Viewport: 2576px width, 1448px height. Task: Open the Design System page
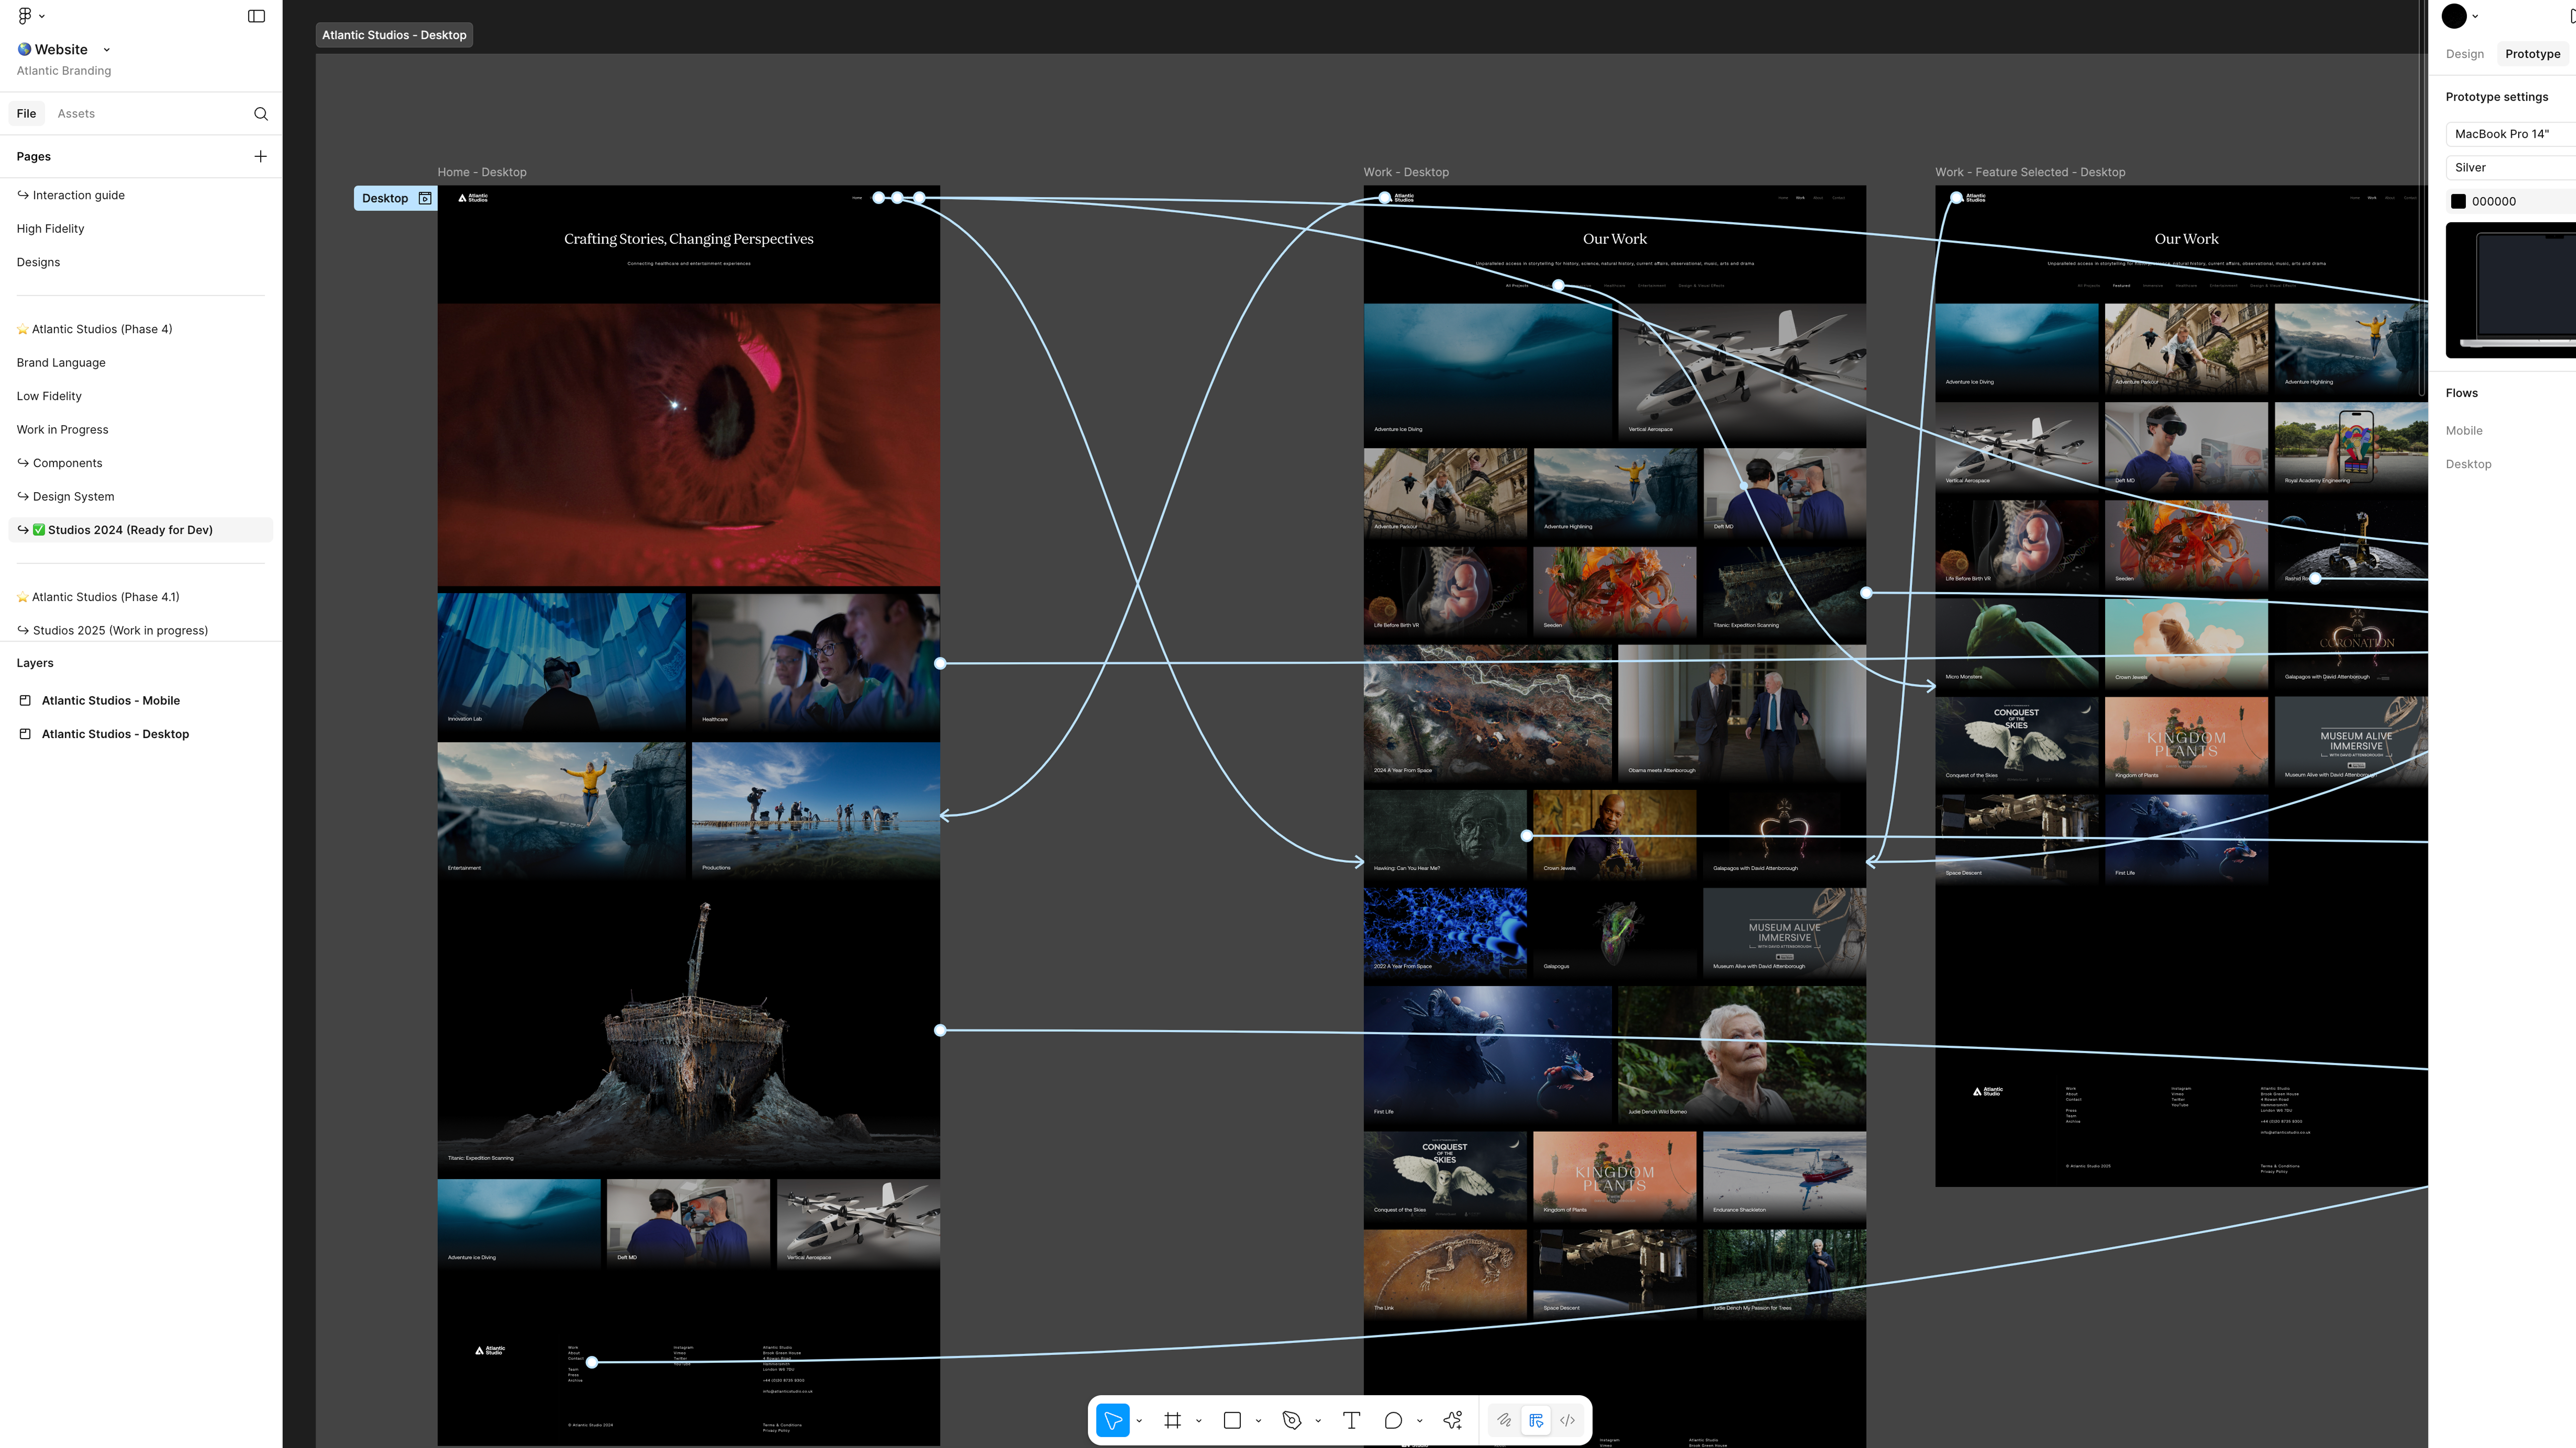pyautogui.click(x=73, y=497)
